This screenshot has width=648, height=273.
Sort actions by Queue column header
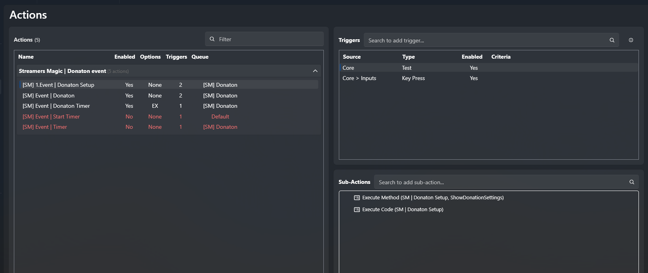[200, 57]
